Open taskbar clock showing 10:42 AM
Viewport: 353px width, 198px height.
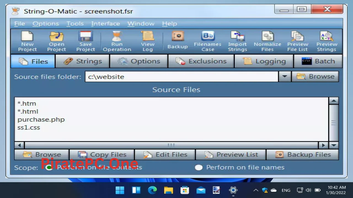335,190
